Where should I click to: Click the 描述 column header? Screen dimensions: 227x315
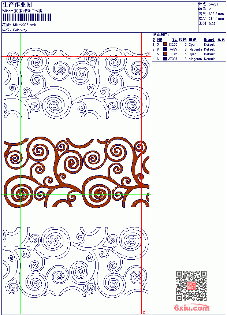click(x=193, y=40)
